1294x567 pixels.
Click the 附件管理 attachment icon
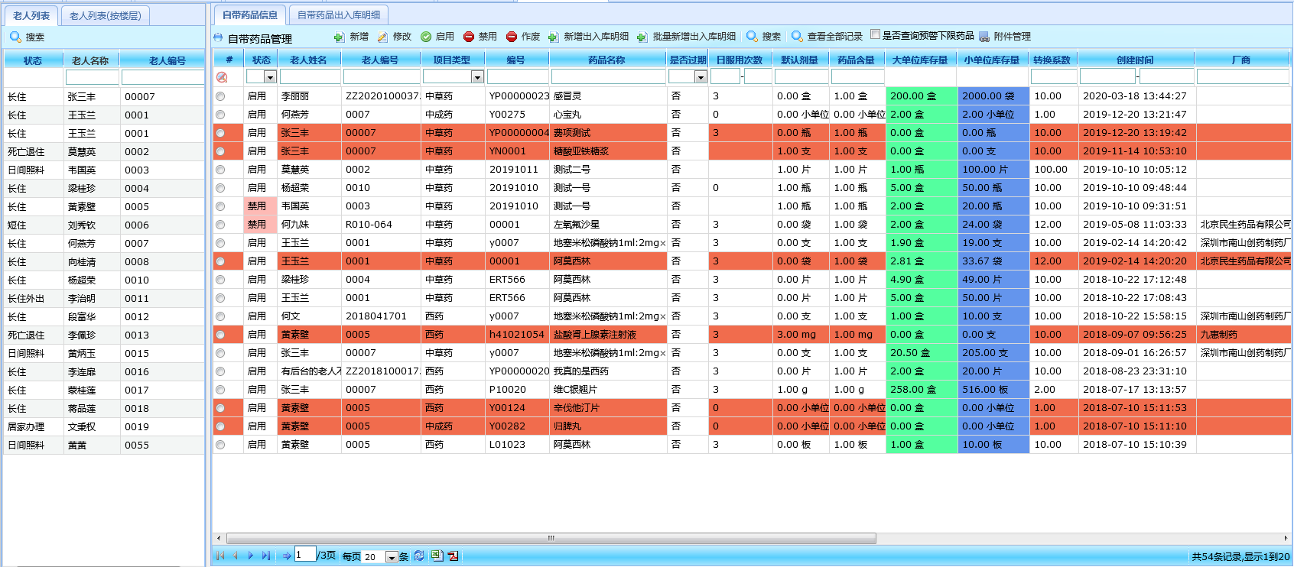click(984, 37)
